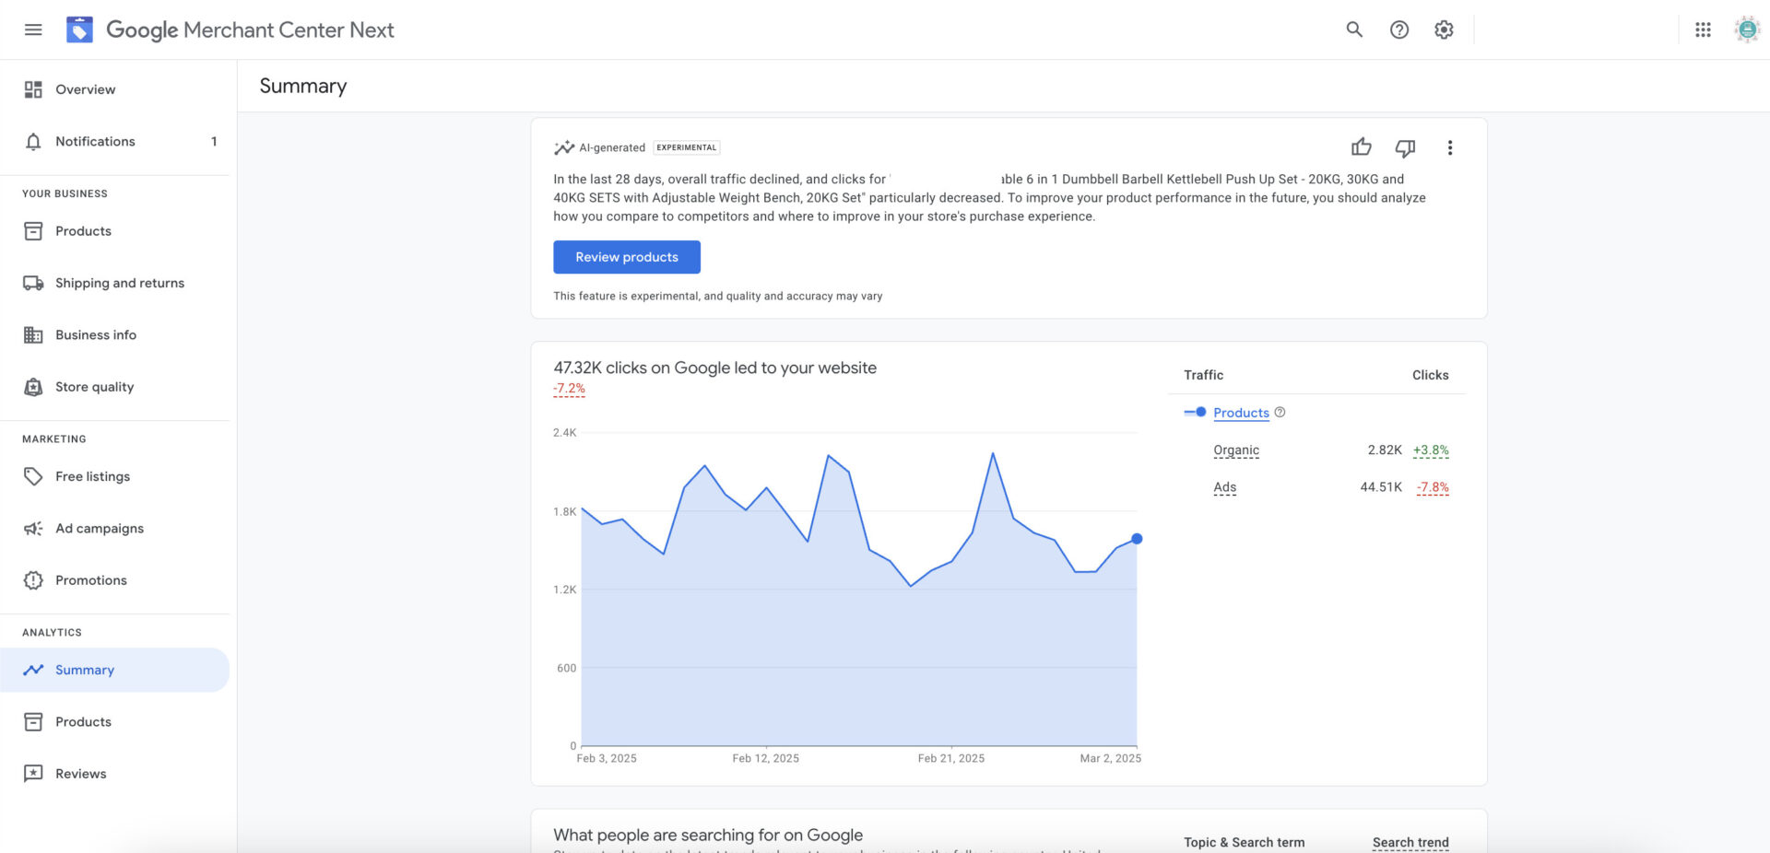Click the Promotions badge icon
The width and height of the screenshot is (1770, 853).
tap(33, 580)
